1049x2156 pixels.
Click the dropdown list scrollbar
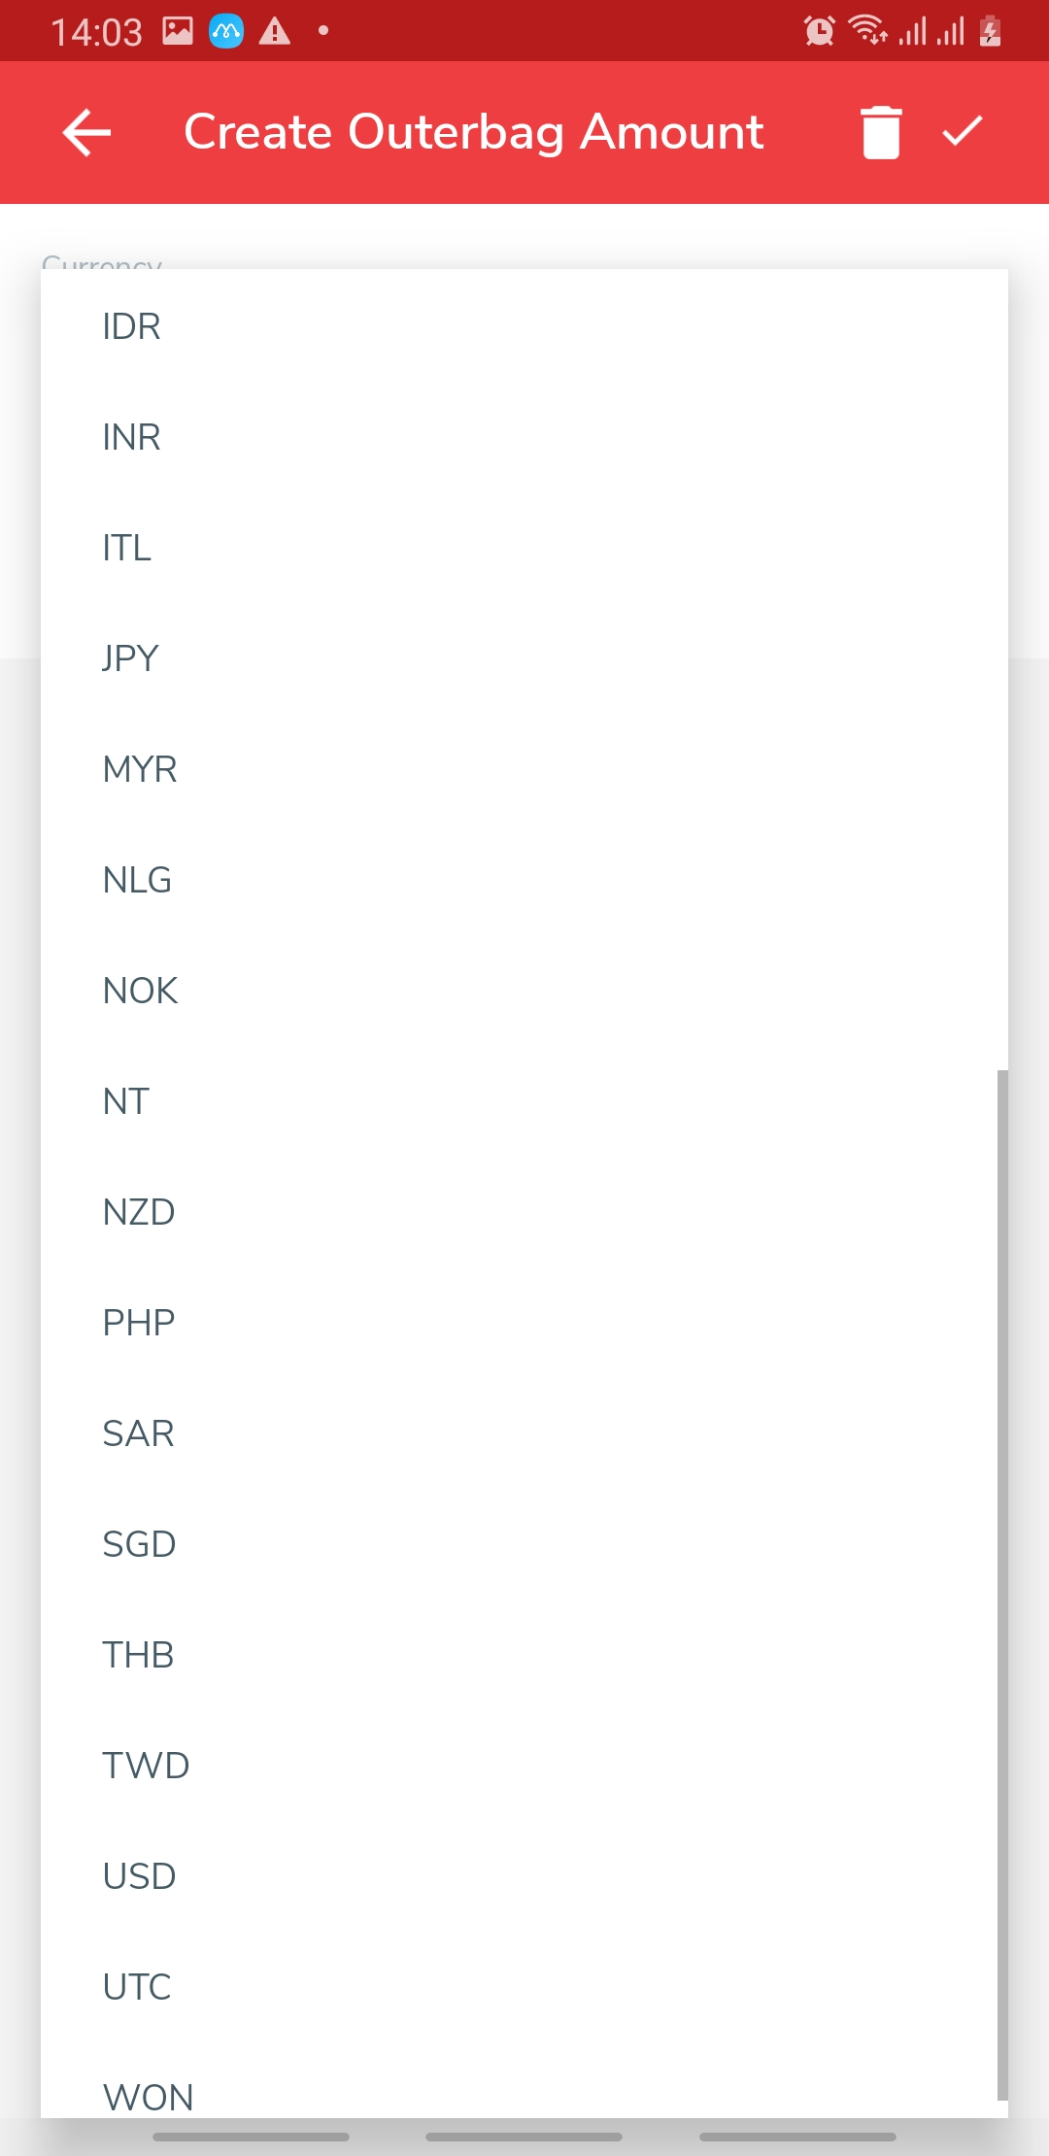point(1001,1583)
